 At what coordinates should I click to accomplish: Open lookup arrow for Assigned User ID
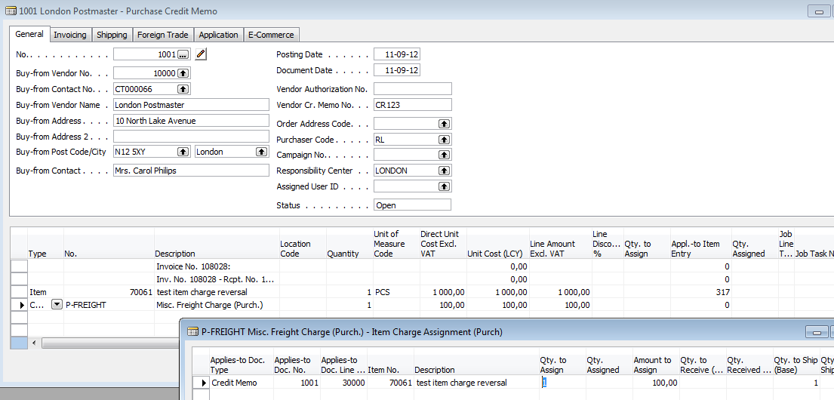coord(444,186)
